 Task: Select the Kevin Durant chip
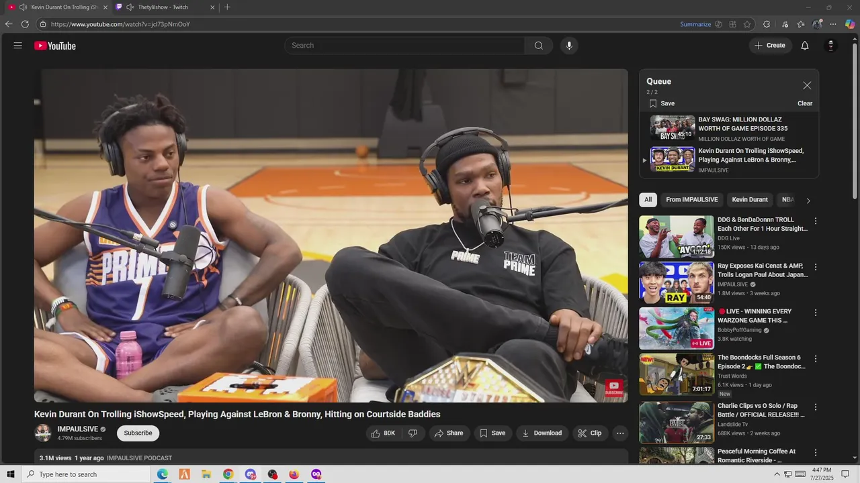[749, 200]
